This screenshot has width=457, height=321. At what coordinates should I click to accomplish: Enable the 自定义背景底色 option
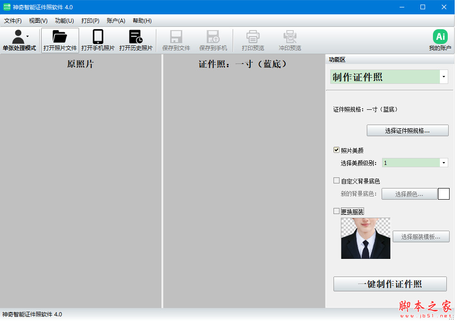pyautogui.click(x=336, y=181)
